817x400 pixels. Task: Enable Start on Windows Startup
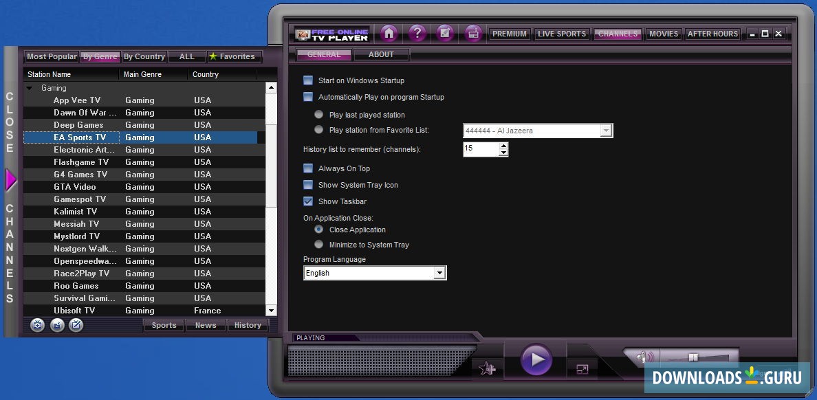307,80
